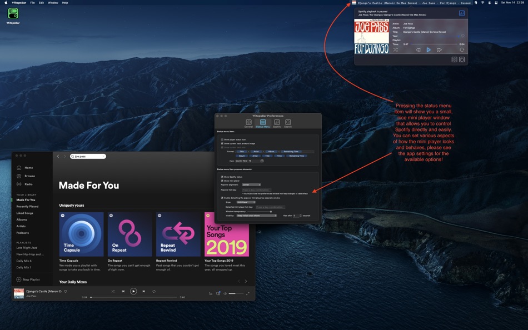
Task: Switch to the General preferences tab
Action: (248, 123)
